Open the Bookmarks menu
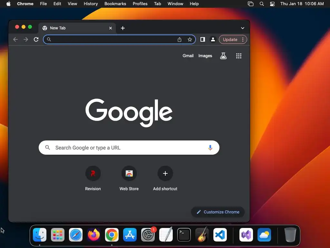Screen dimensions: 330x248 tap(115, 4)
